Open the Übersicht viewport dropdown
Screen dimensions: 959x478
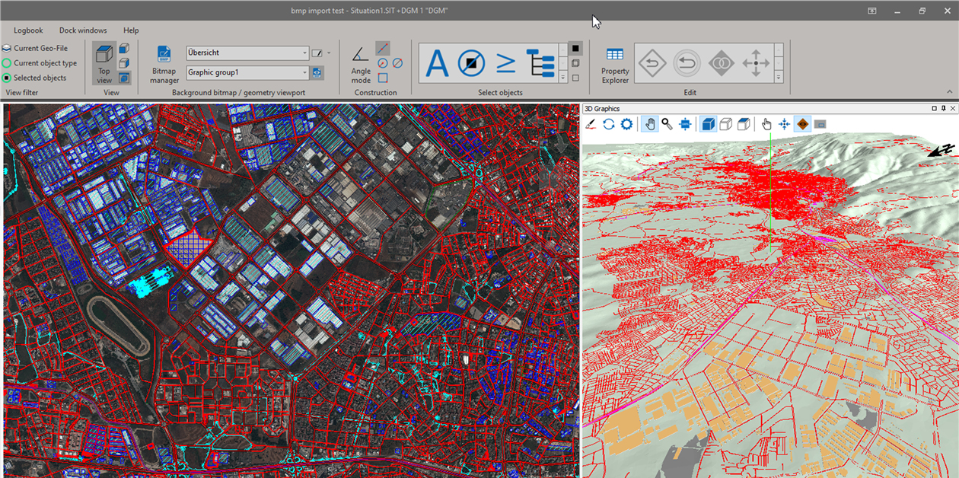[x=306, y=52]
